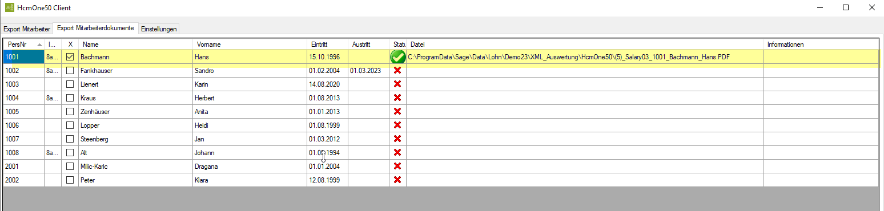Click the entry date 14.08.2020
884x211 pixels.
point(324,84)
